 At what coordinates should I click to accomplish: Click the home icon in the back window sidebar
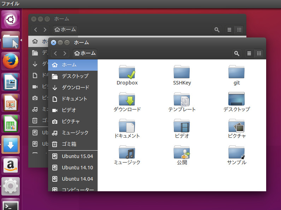pyautogui.click(x=35, y=41)
